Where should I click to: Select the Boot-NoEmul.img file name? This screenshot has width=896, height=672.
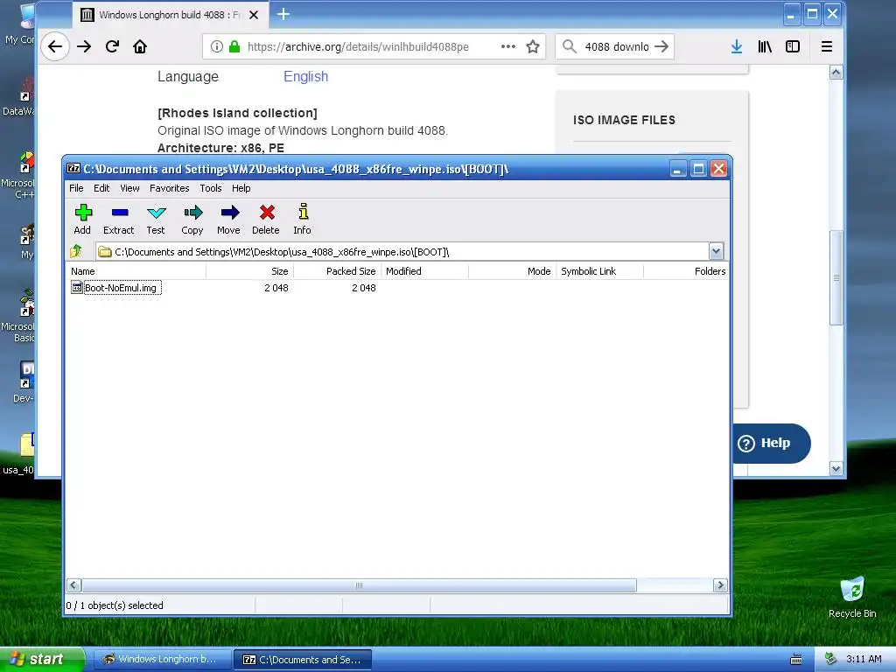pos(121,288)
